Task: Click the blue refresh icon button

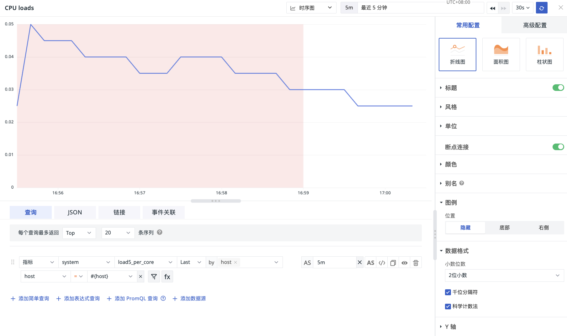Action: pos(542,8)
